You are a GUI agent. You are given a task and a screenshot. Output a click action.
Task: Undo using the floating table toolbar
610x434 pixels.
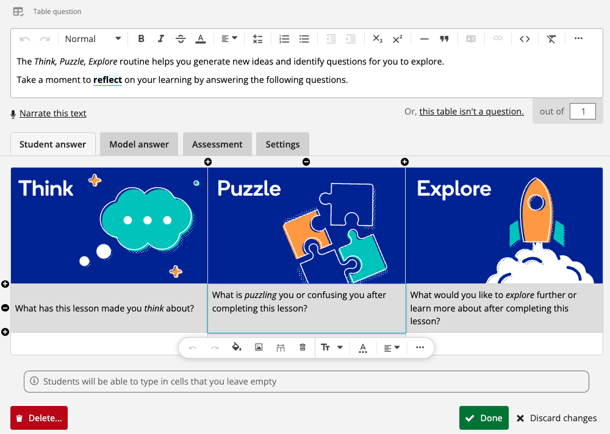coord(193,347)
